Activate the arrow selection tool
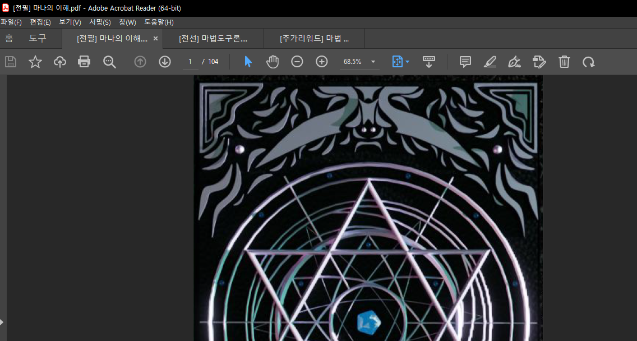 (248, 62)
